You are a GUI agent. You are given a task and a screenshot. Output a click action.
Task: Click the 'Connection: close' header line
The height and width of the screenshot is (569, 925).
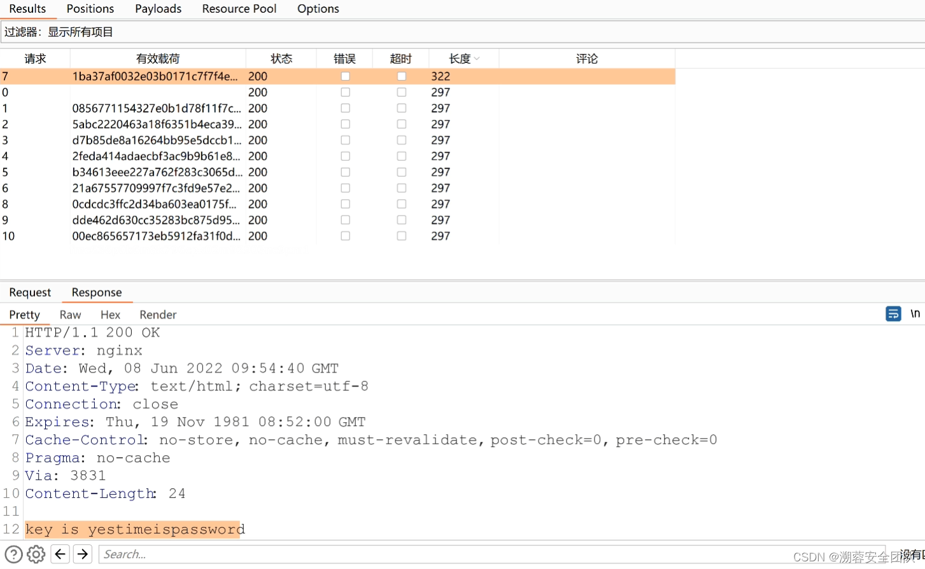[101, 404]
